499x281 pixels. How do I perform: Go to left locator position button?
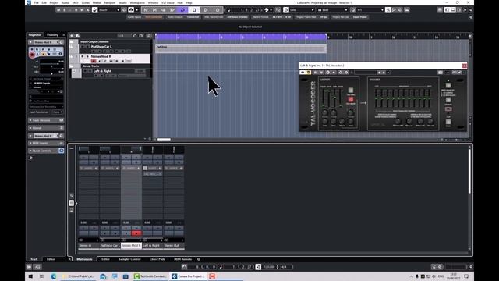click(146, 10)
